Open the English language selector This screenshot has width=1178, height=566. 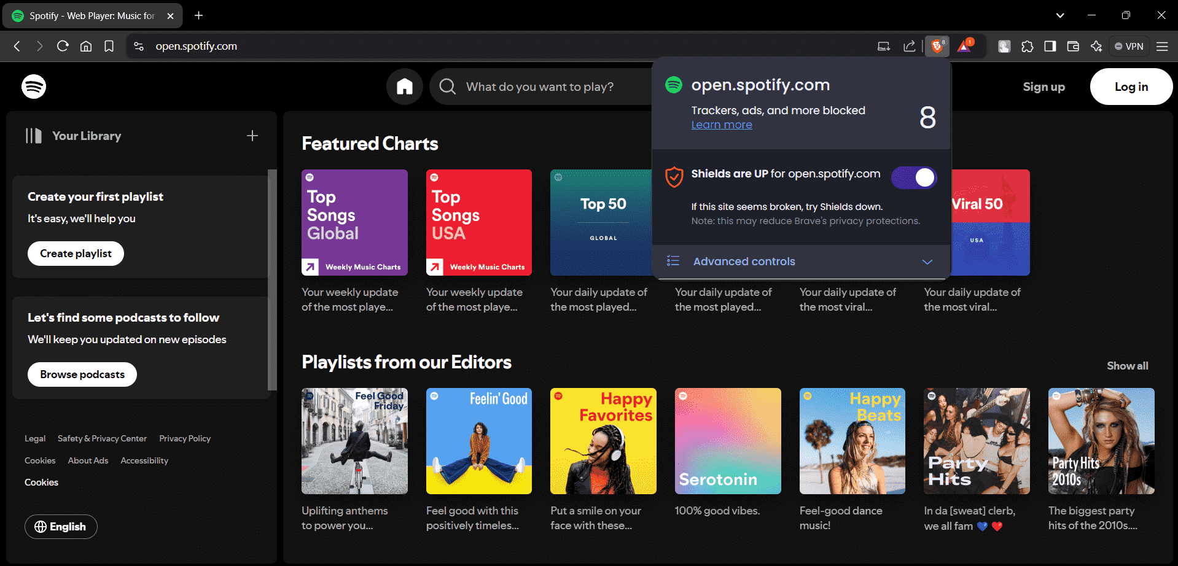(61, 527)
